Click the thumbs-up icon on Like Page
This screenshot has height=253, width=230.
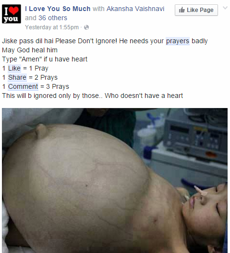tap(182, 10)
